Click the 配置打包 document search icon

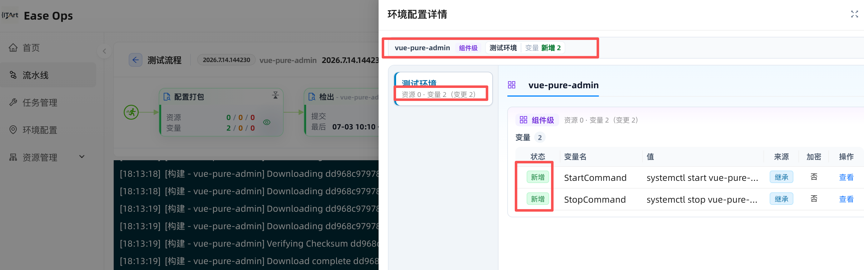[x=167, y=97]
